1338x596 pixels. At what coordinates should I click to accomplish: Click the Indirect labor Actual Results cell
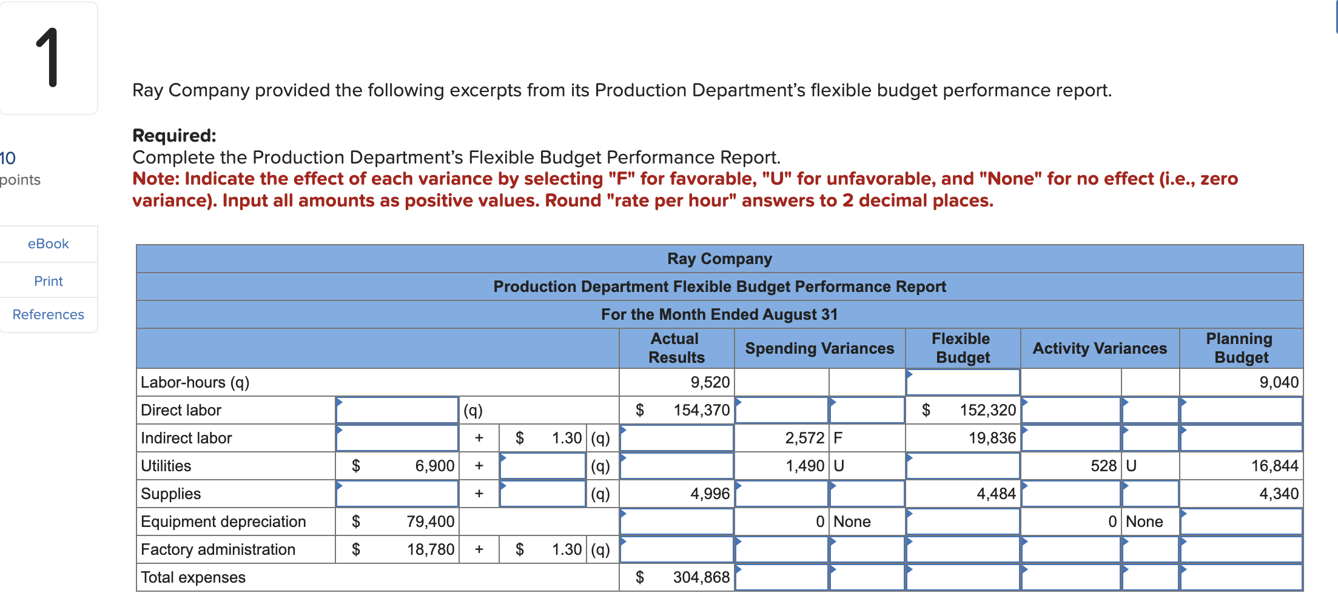click(675, 437)
